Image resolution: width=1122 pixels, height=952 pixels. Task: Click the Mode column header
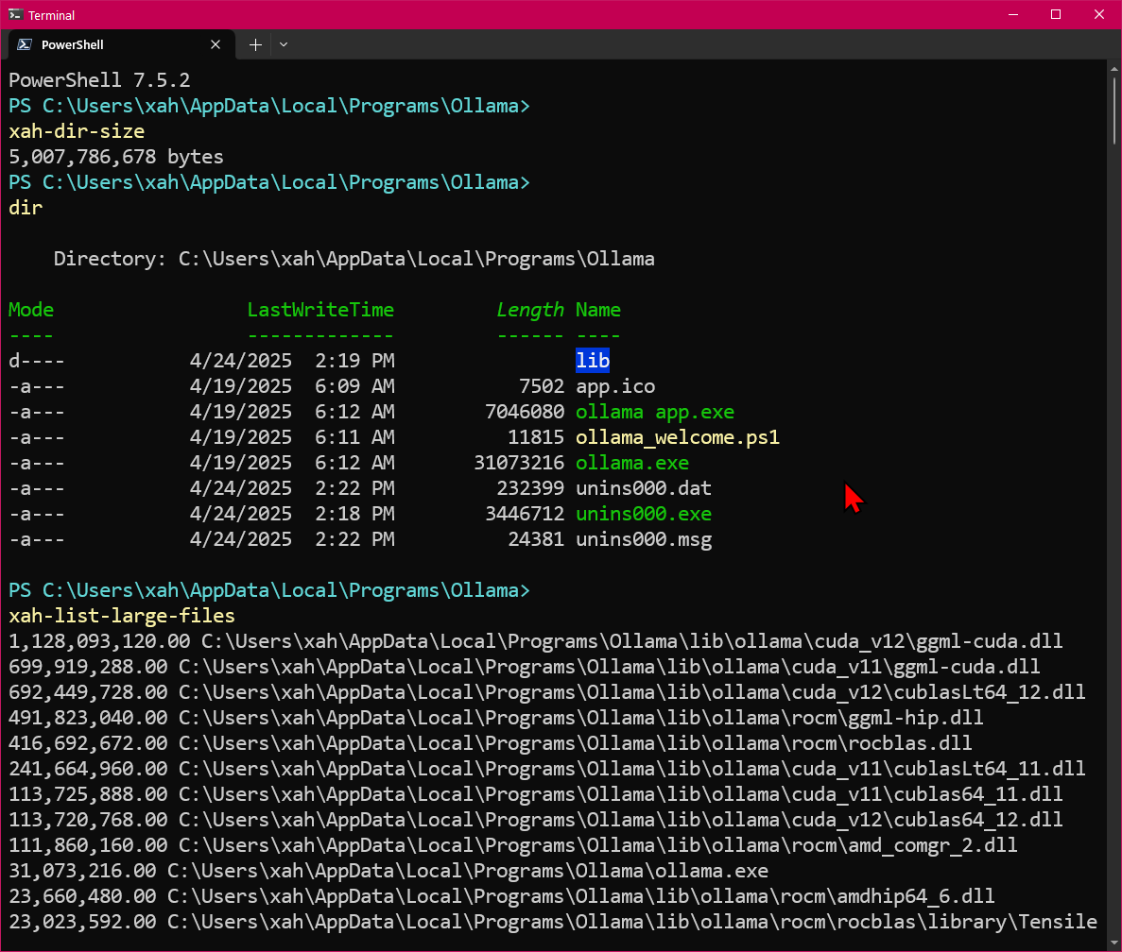31,310
